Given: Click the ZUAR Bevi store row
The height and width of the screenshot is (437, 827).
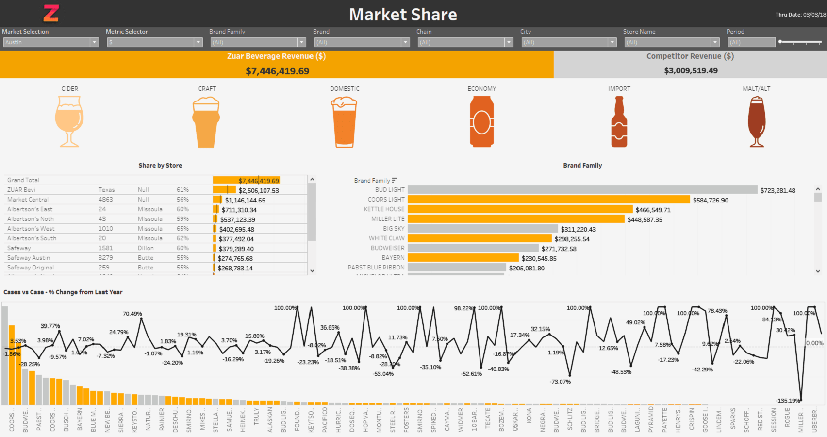Looking at the screenshot, I should click(x=156, y=190).
